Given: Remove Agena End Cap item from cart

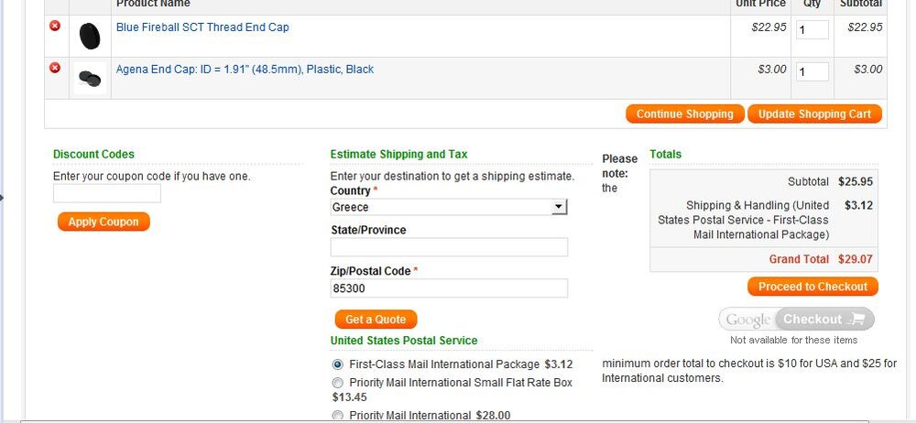Looking at the screenshot, I should click(x=55, y=68).
